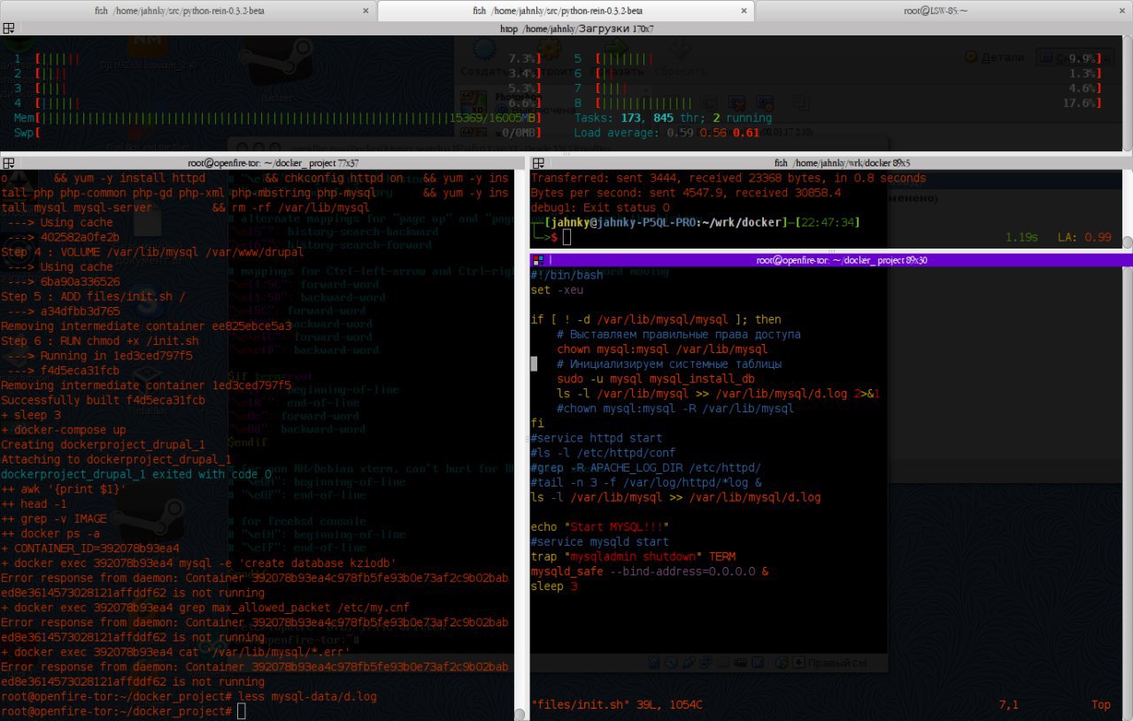
Task: Click "sudo -u mysql mysql_install_db" line
Action: (656, 379)
